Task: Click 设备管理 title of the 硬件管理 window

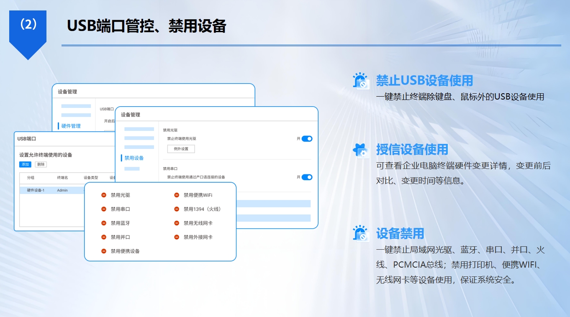Action: (x=67, y=92)
